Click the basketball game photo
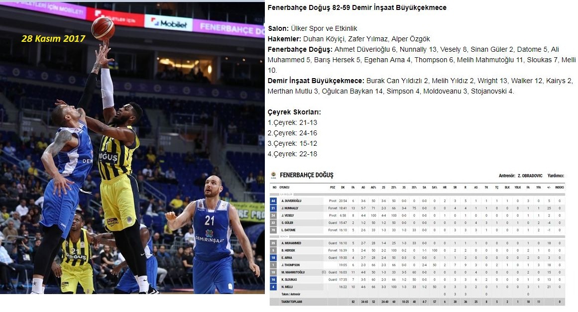The width and height of the screenshot is (578, 312). tap(132, 147)
